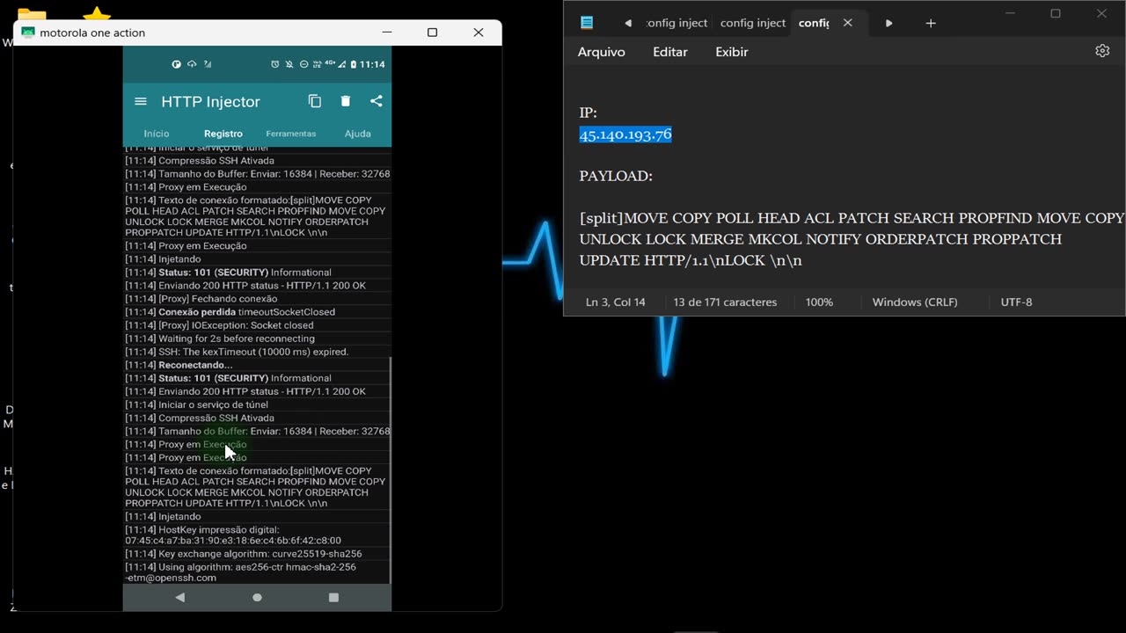Image resolution: width=1126 pixels, height=633 pixels.
Task: Click the IP: label in Notepad
Action: click(x=588, y=113)
